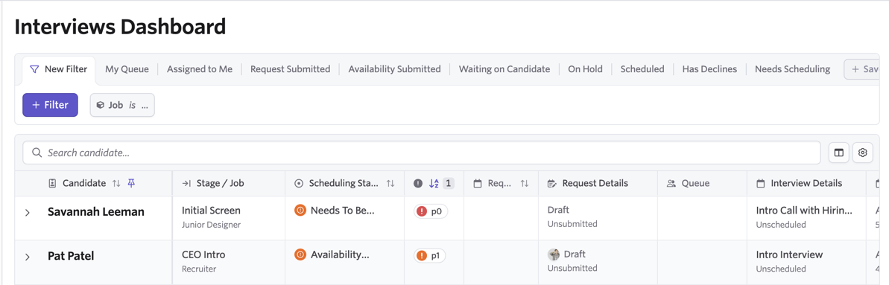
Task: Sort by the Req... date column arrows
Action: pos(525,183)
